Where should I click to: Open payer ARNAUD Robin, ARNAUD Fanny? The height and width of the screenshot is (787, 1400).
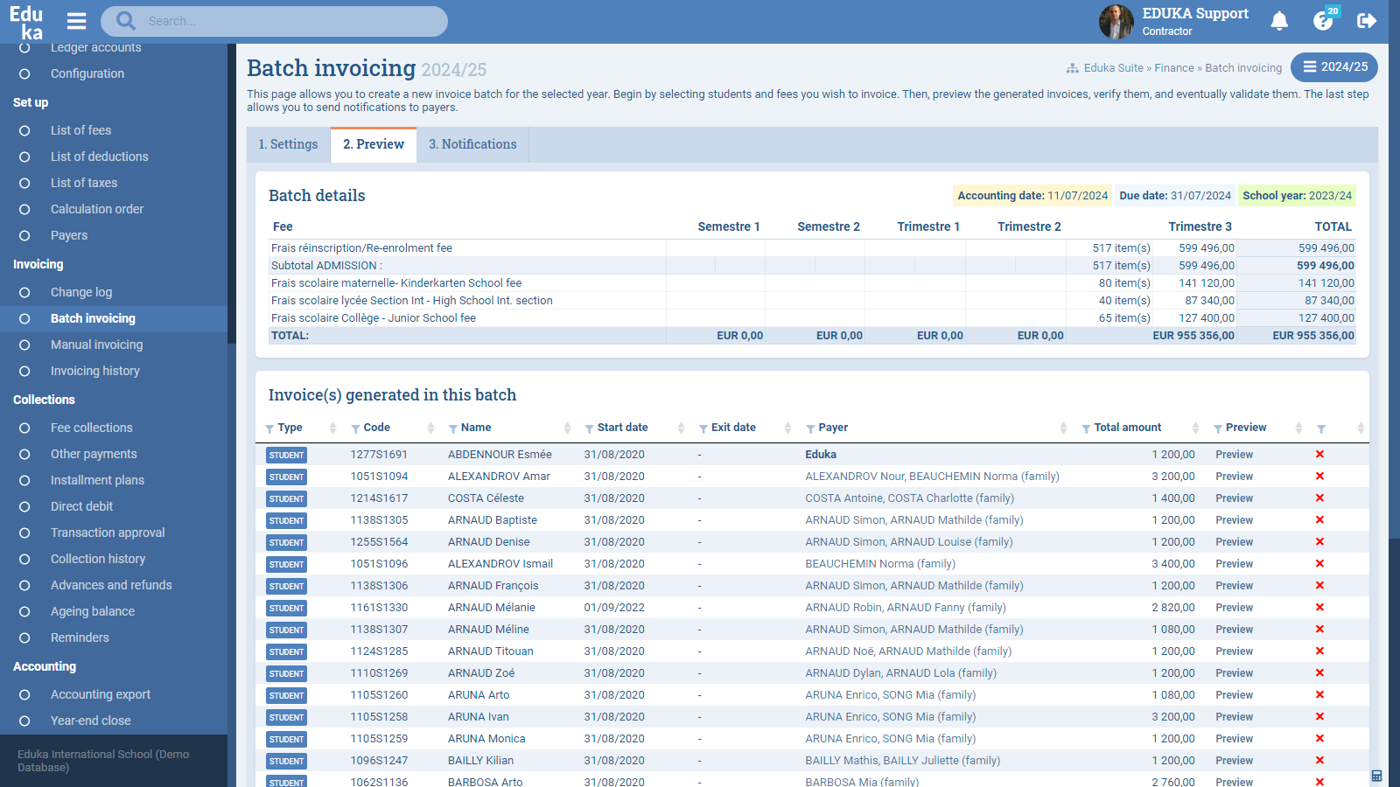click(x=906, y=608)
